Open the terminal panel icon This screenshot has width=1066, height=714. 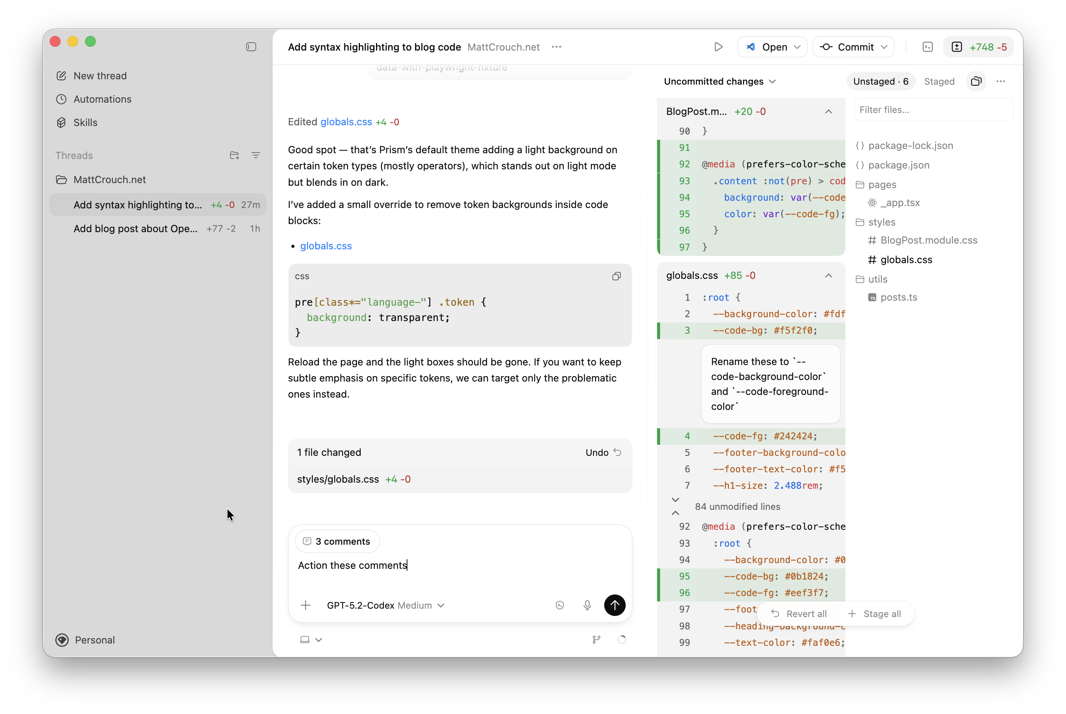(x=928, y=47)
